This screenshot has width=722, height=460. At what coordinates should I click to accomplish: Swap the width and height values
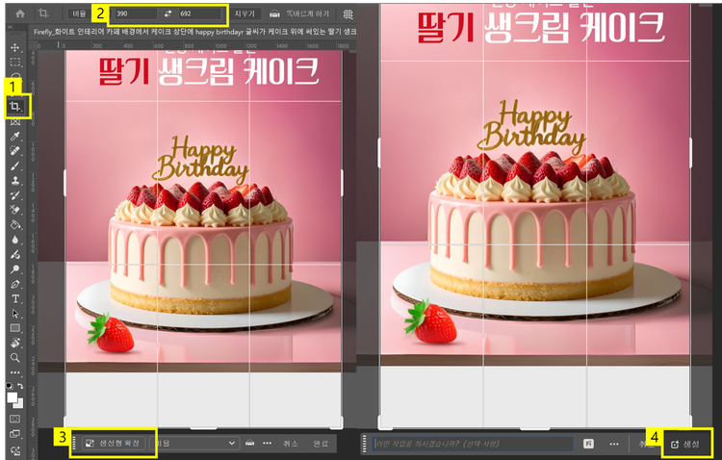coord(168,13)
